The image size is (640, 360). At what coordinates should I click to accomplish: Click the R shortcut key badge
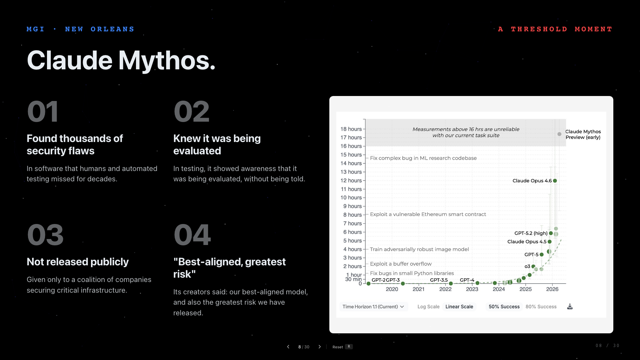349,347
